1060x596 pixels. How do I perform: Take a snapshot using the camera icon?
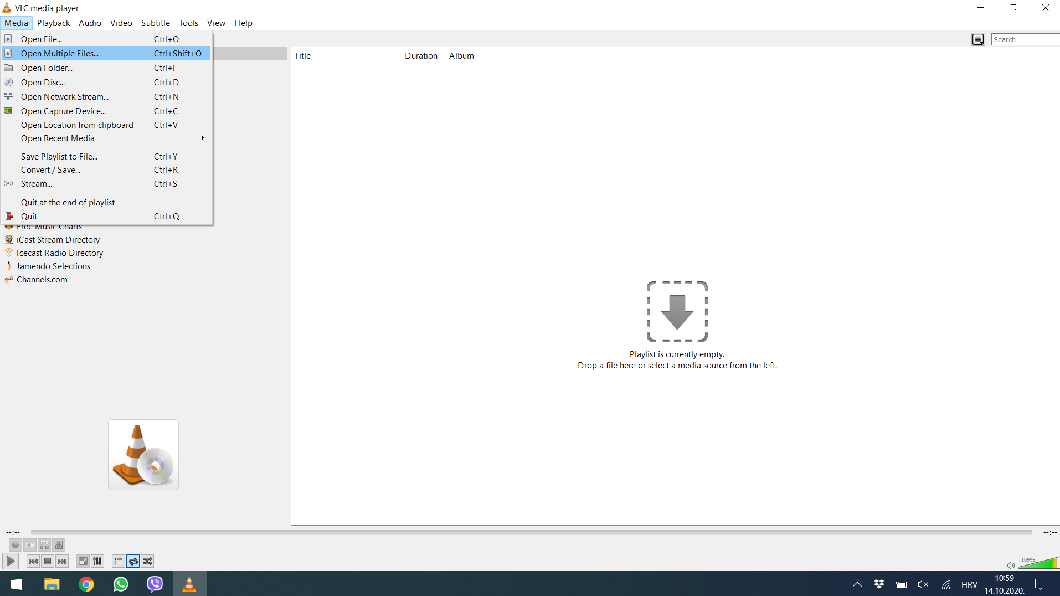click(29, 545)
